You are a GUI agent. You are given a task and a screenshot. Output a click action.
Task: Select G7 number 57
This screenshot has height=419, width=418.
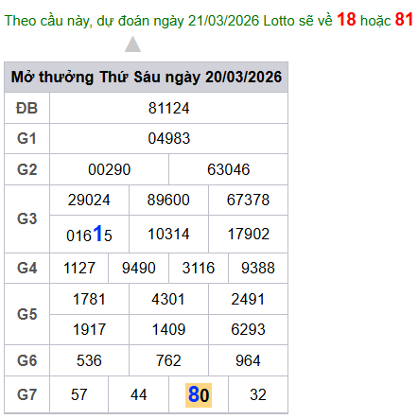(78, 394)
